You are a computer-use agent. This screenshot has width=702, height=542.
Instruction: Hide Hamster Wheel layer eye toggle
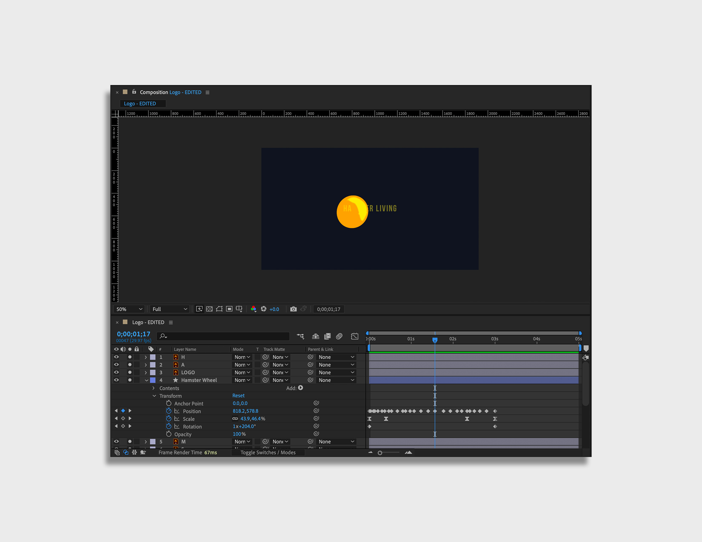click(116, 380)
